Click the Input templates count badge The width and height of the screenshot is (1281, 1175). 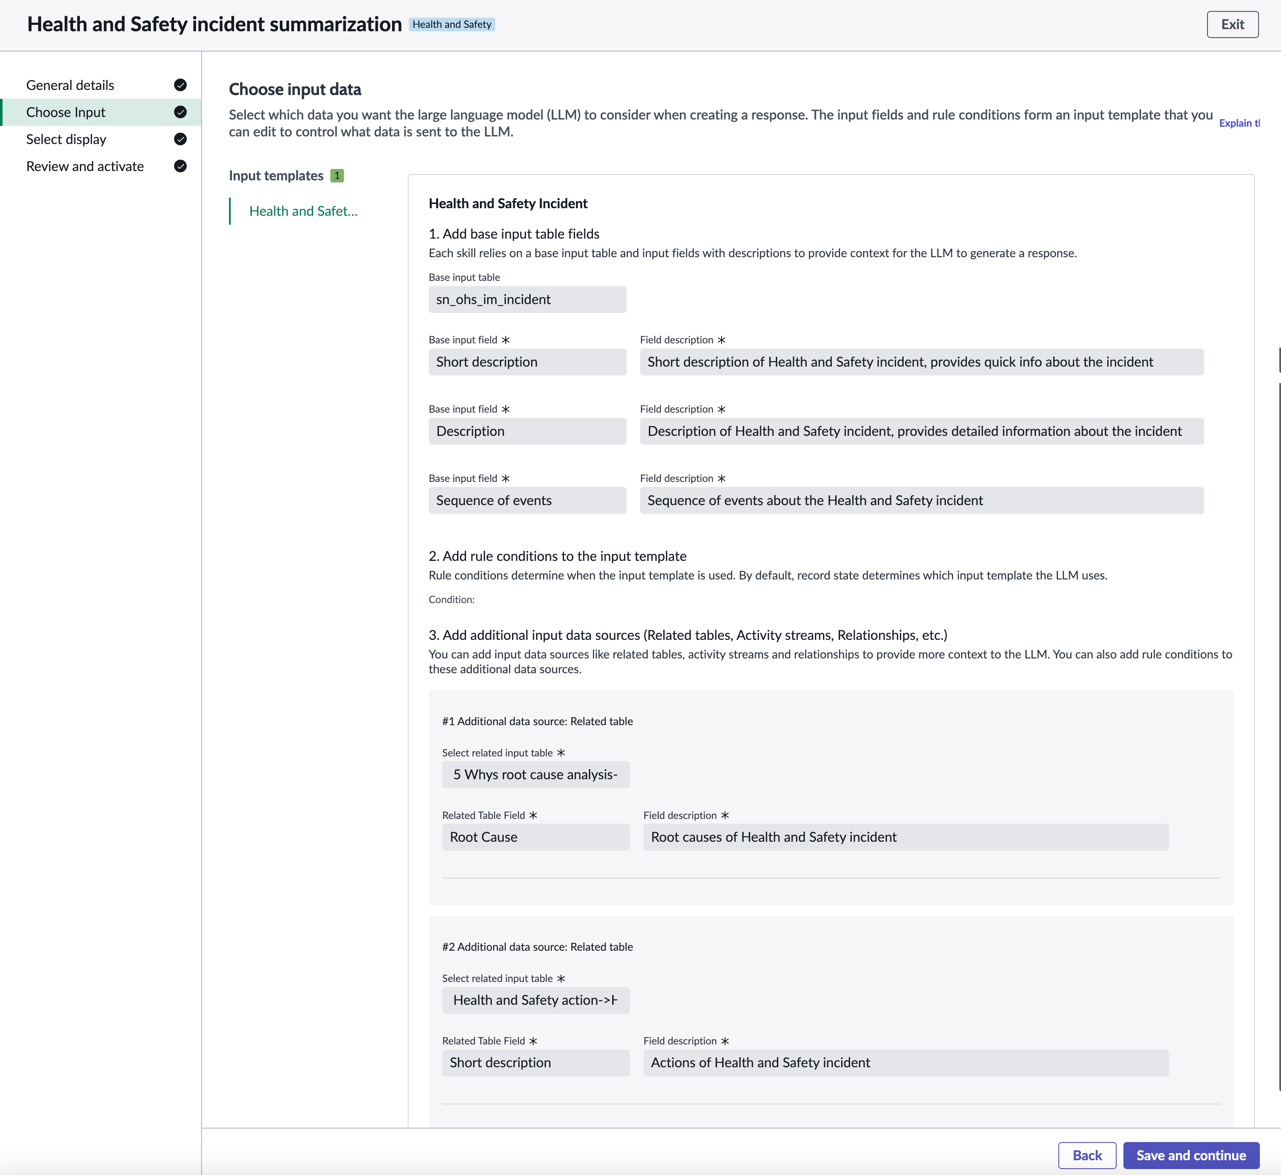(337, 175)
